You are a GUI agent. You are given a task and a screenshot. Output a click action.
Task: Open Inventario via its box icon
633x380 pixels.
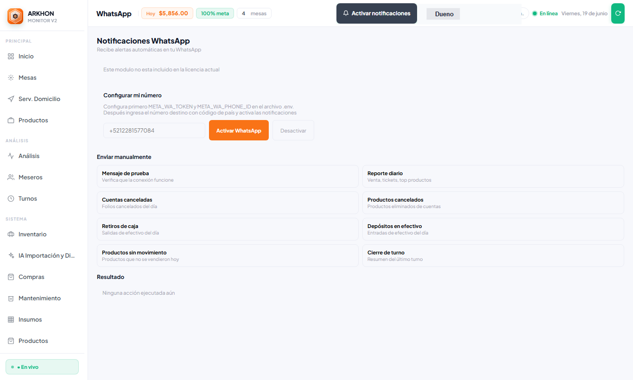point(11,234)
